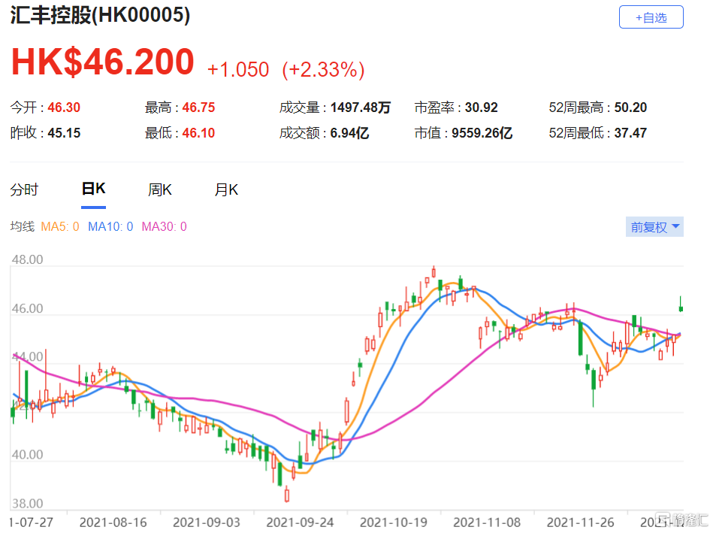The height and width of the screenshot is (533, 713).
Task: Click the peak candlestick near 48.00
Action: [x=434, y=272]
